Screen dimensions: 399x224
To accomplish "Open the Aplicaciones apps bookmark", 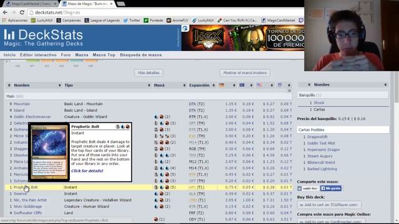I will pyautogui.click(x=15, y=21).
